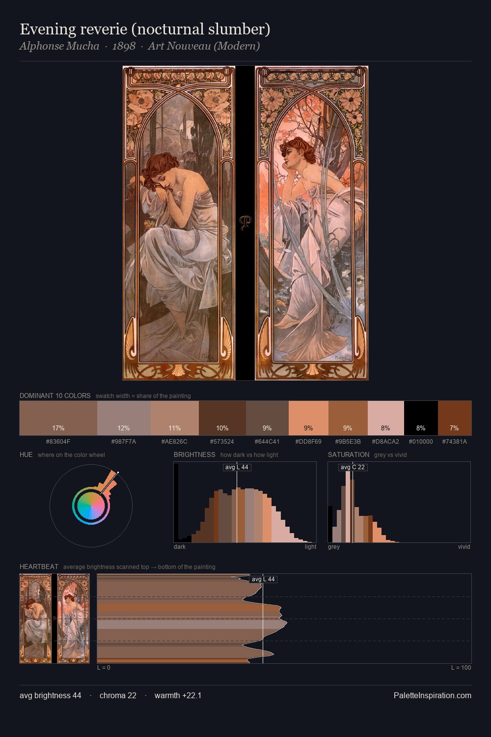Screen dimensions: 491x737
Task: Click the 'grey' axis label under saturation
Action: click(x=334, y=547)
